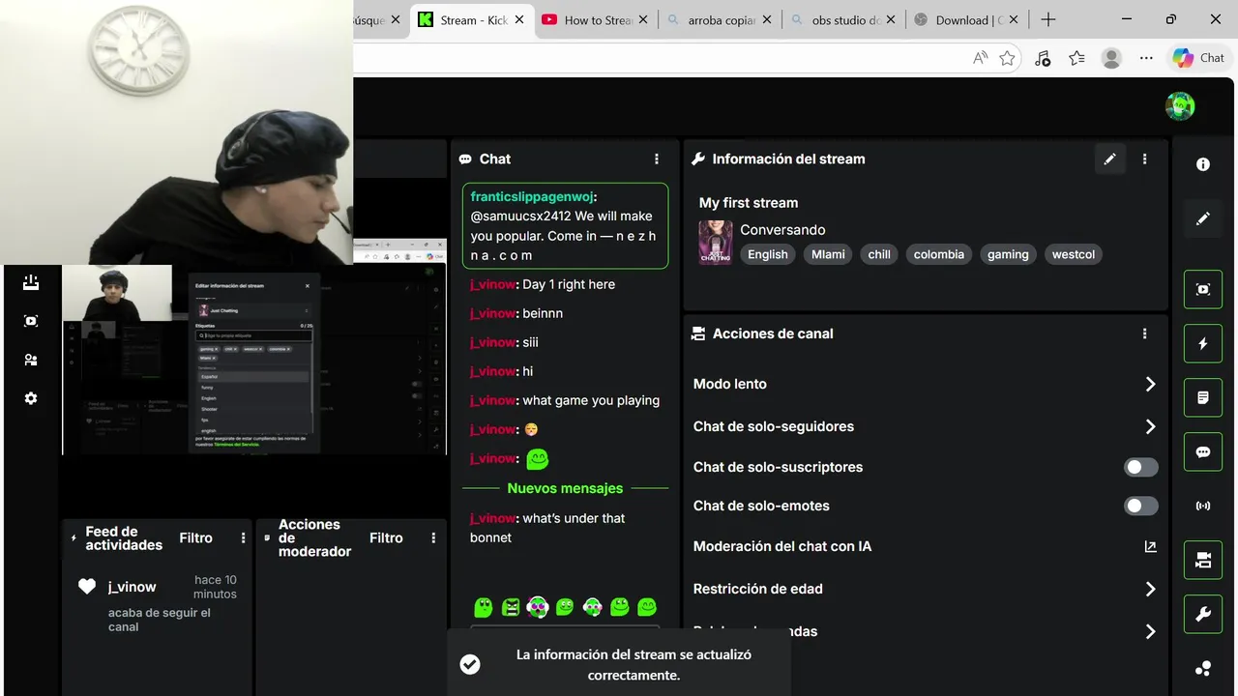This screenshot has height=696, width=1238.
Task: Switch to the How to Stream YouTube tab
Action: (x=597, y=20)
